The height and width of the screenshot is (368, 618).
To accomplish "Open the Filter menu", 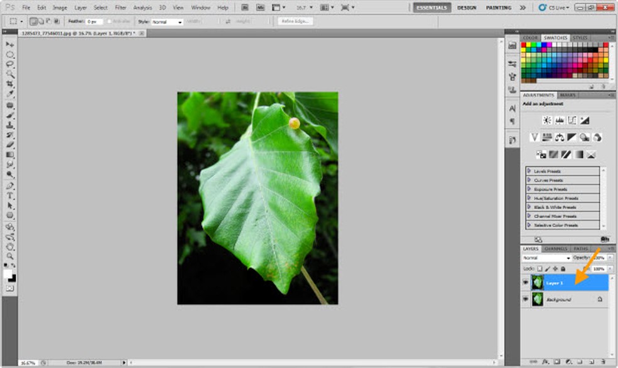I will click(x=121, y=8).
